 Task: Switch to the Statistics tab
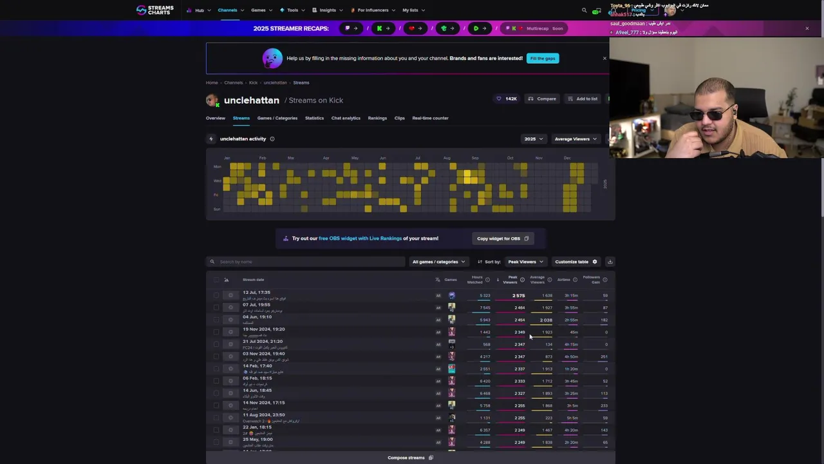coord(314,118)
